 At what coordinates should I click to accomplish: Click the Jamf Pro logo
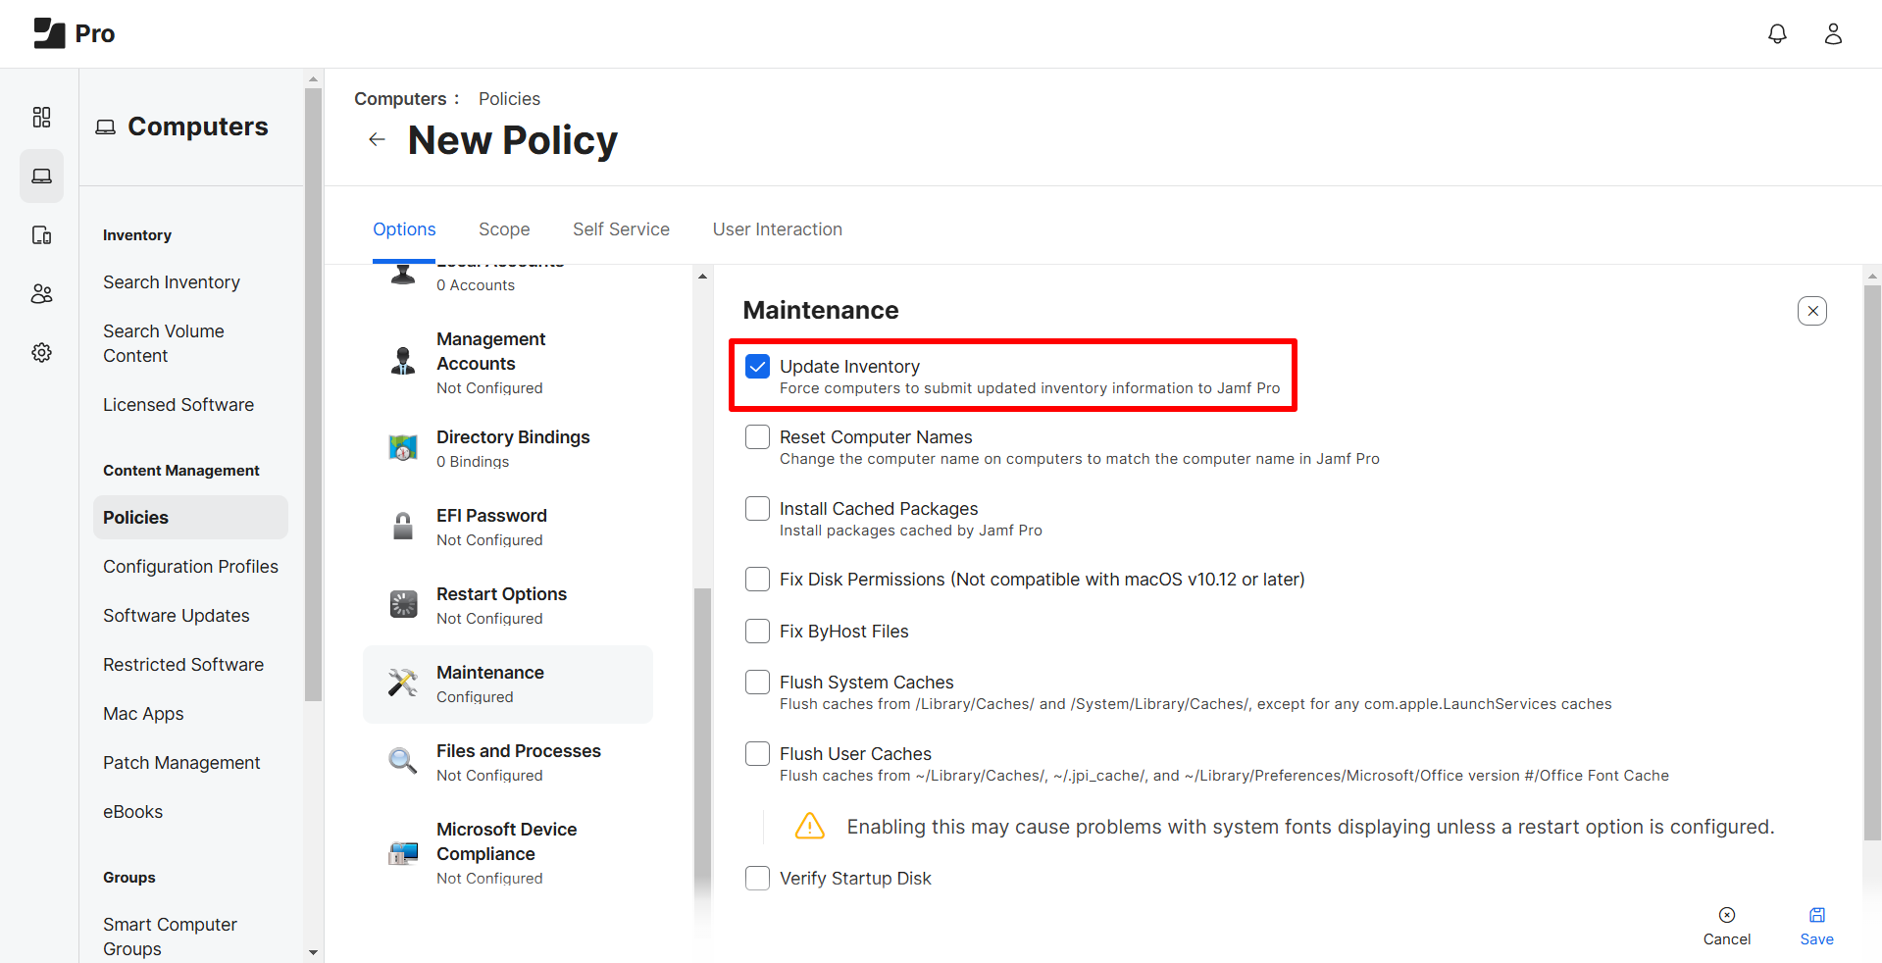pos(75,33)
